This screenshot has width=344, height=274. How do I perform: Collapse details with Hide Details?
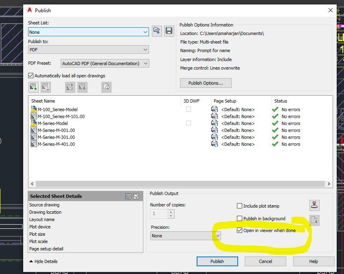[x=44, y=261]
